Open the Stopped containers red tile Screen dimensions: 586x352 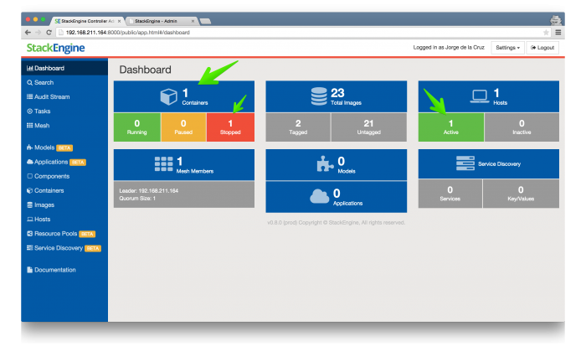230,127
